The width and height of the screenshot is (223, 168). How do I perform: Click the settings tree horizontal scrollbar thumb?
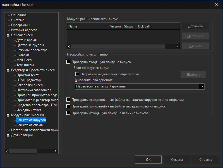click(23, 151)
